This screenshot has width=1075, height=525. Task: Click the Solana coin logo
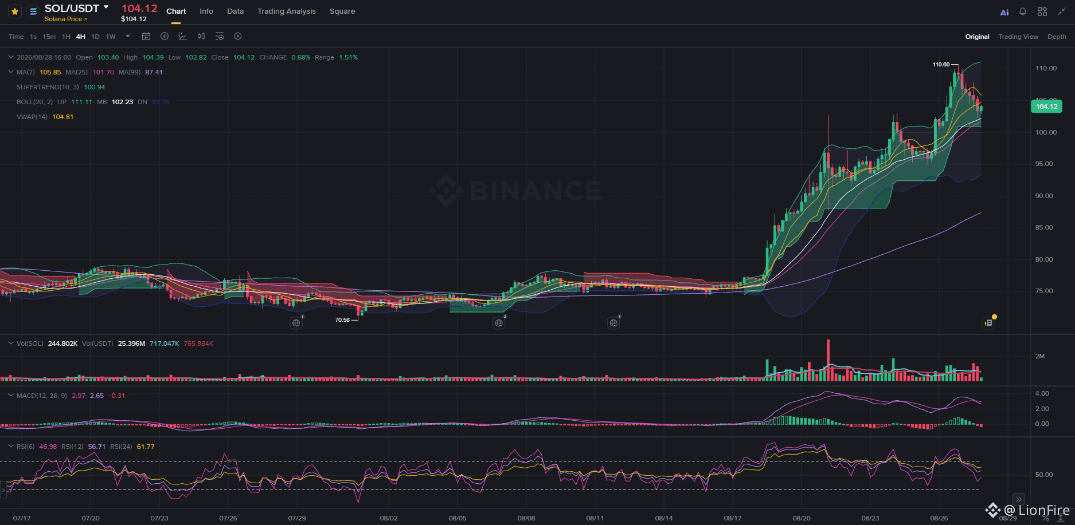[33, 11]
